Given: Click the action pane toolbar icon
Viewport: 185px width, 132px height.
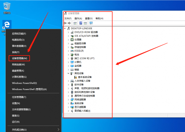Looking at the screenshot, I should (x=85, y=23).
